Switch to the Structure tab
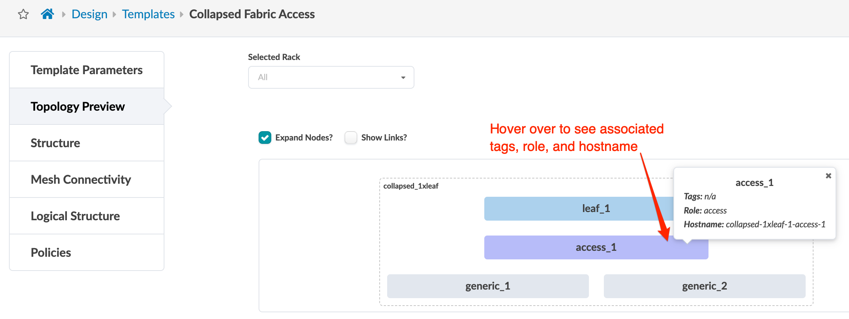Screen dimensions: 849x319 coord(55,143)
